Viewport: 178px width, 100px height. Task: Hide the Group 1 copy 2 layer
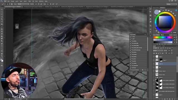[154, 71]
